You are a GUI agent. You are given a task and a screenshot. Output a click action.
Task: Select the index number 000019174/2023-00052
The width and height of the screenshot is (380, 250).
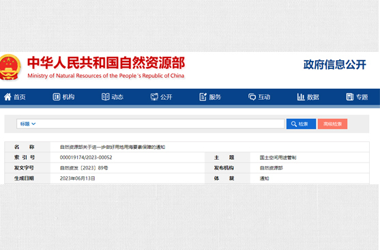click(x=86, y=158)
